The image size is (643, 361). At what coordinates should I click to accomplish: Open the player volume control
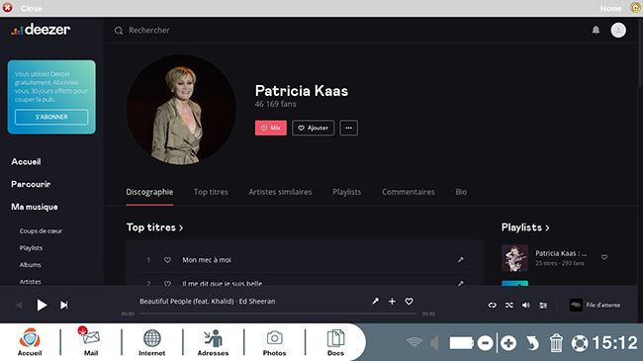pyautogui.click(x=525, y=305)
